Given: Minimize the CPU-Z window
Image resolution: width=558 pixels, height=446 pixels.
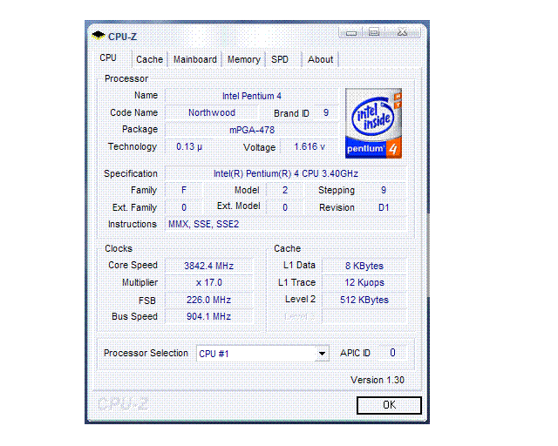Looking at the screenshot, I should pyautogui.click(x=350, y=32).
